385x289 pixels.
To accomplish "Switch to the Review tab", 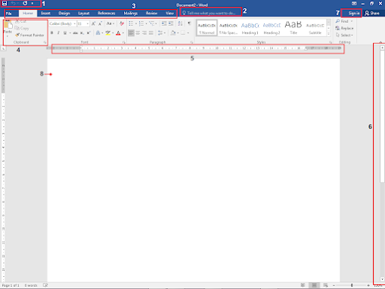I will click(151, 14).
